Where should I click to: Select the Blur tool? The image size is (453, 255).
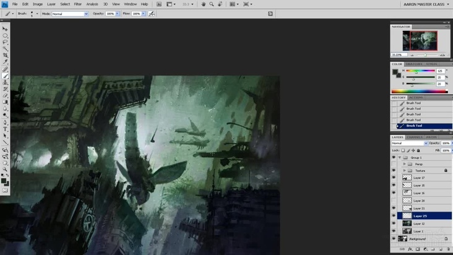point(5,108)
